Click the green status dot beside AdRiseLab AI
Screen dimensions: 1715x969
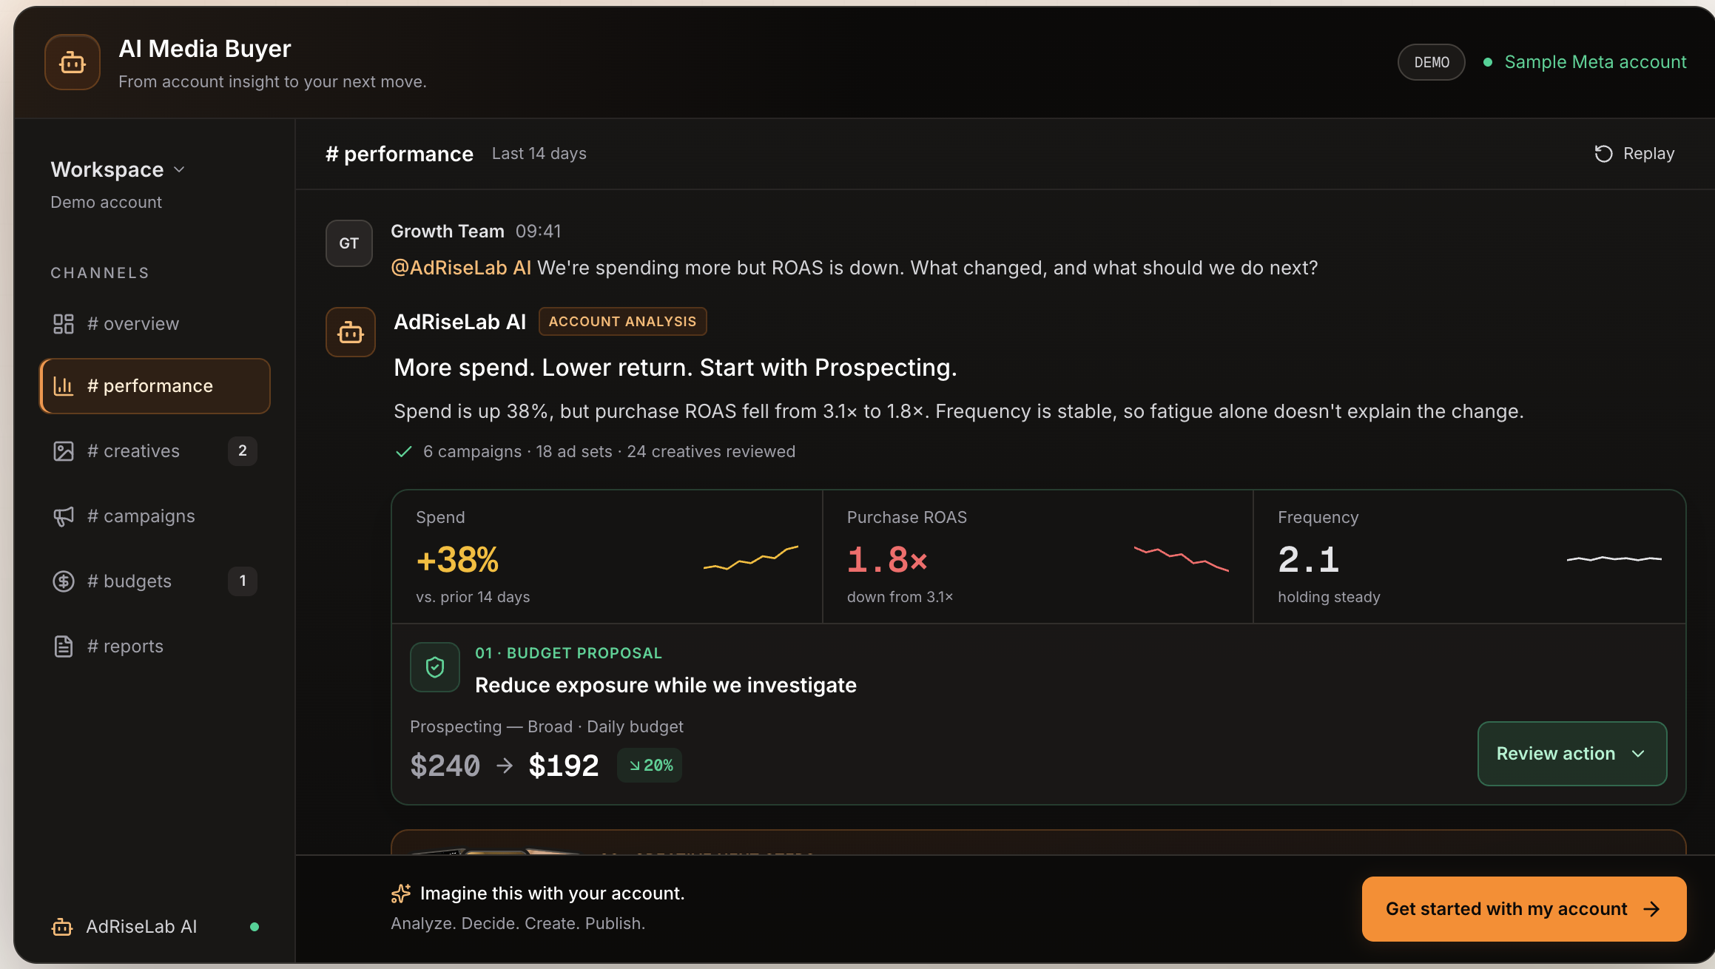255,927
